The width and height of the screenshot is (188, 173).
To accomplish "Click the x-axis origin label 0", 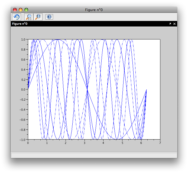I will pos(28,143).
